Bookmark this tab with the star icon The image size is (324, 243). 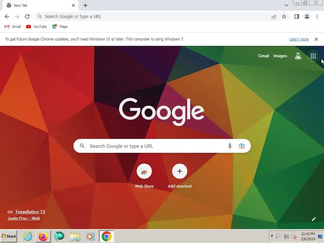click(x=284, y=16)
